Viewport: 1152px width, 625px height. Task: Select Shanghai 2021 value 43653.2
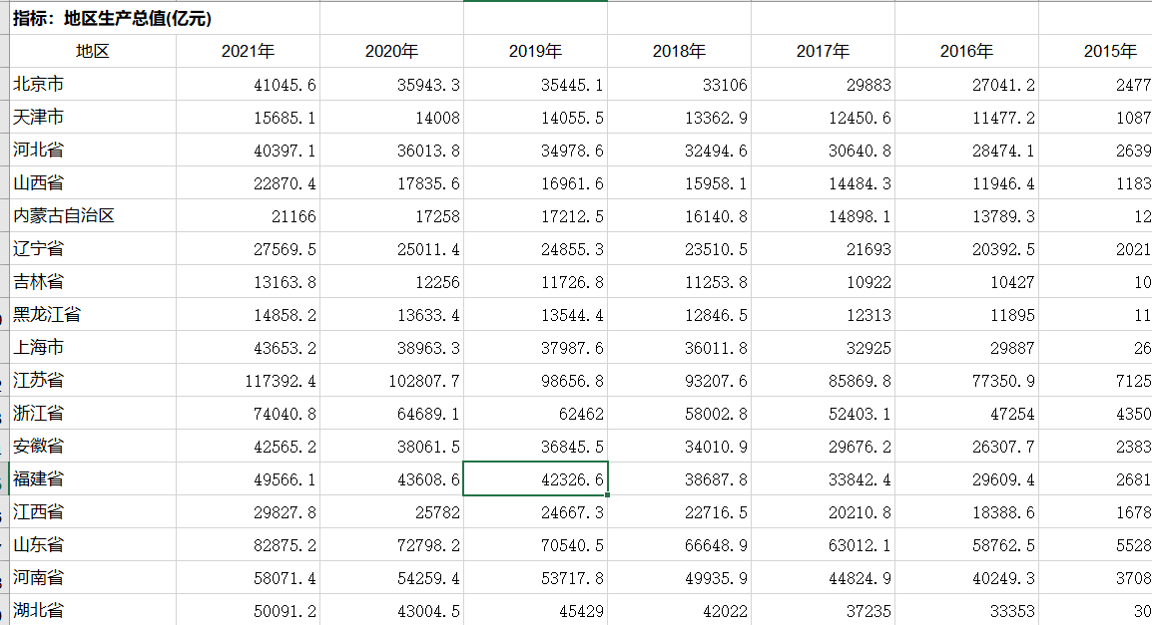pyautogui.click(x=248, y=348)
